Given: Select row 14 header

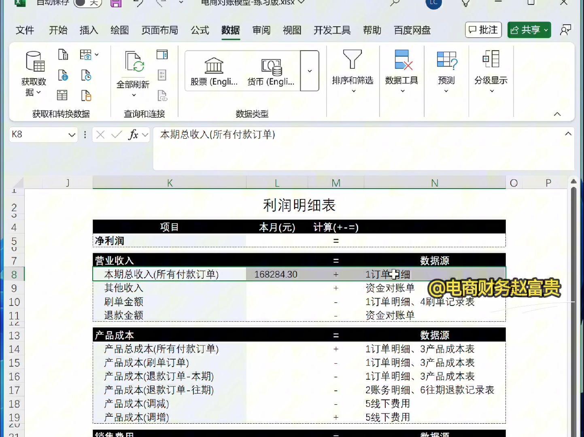Looking at the screenshot, I should (x=14, y=349).
